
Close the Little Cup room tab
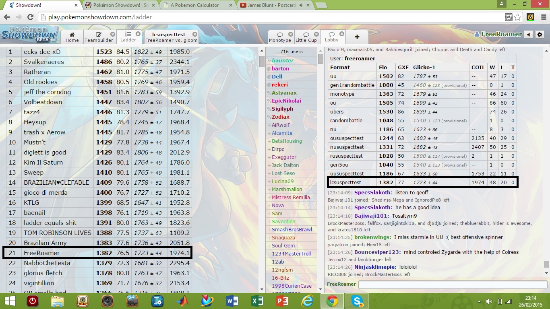tap(316, 35)
